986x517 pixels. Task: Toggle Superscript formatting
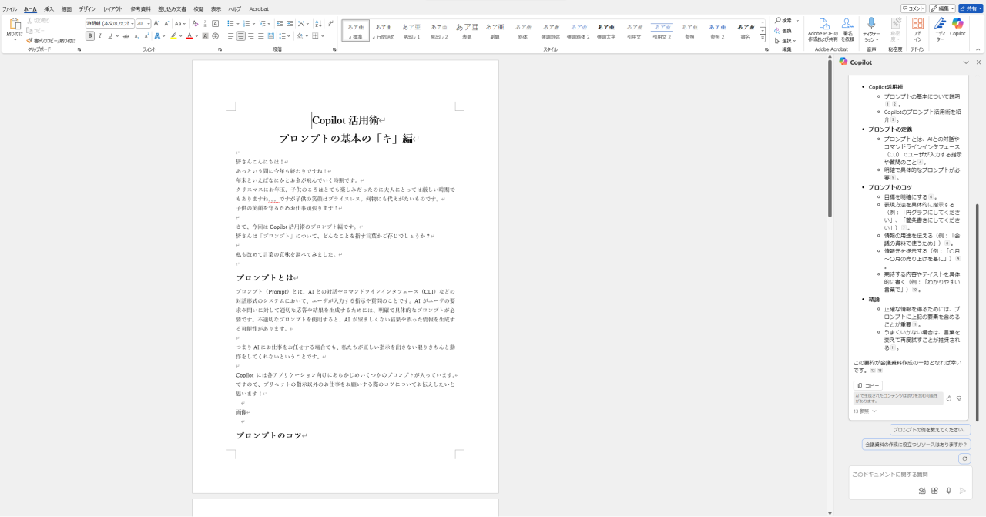tap(146, 36)
